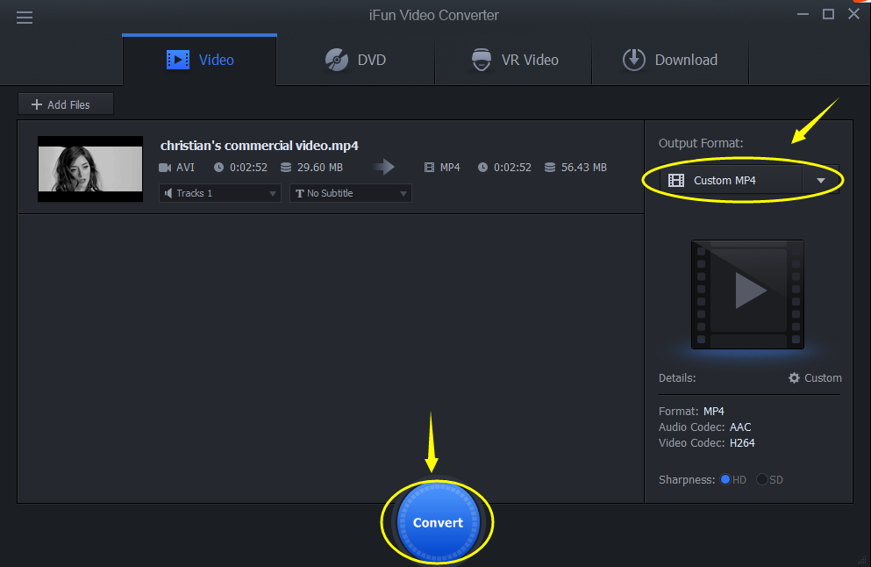Expand the Tracks 1 audio dropdown
Viewport: 871px width, 567px height.
(220, 193)
